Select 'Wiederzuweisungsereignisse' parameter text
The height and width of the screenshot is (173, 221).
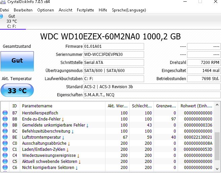tap(49, 155)
